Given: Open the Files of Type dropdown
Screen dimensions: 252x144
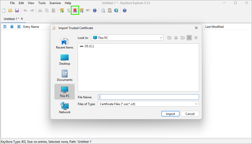Looking at the screenshot, I should click(196, 104).
